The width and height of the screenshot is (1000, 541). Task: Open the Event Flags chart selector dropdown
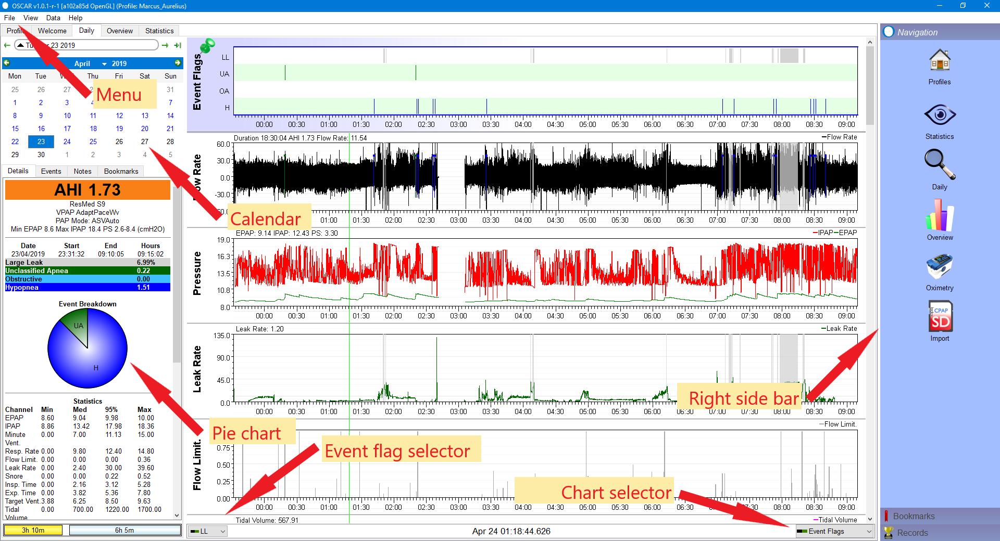pyautogui.click(x=833, y=531)
